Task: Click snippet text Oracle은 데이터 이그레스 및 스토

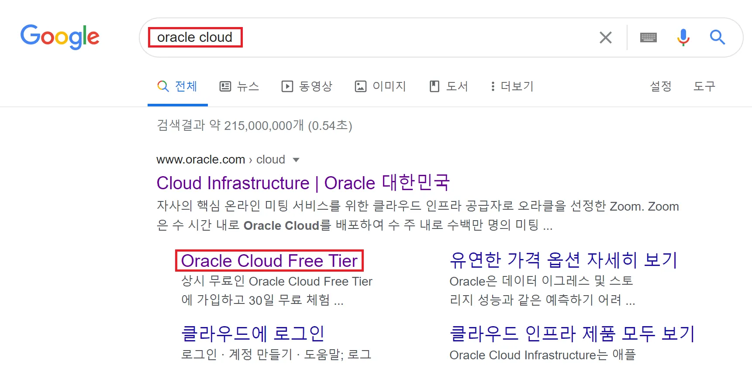Action: [541, 281]
